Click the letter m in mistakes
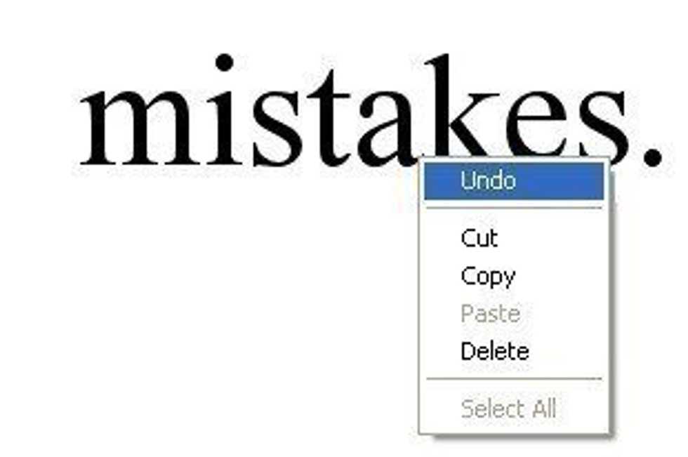The height and width of the screenshot is (457, 688). [141, 128]
